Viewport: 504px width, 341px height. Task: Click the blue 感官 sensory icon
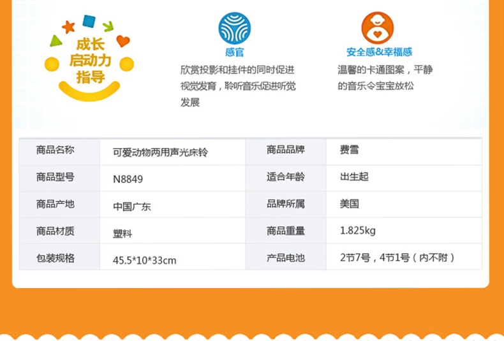click(235, 28)
